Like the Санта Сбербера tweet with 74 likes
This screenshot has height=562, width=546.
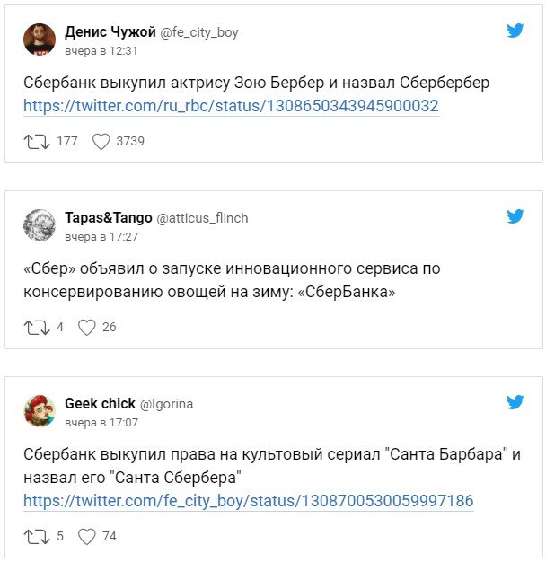click(86, 537)
